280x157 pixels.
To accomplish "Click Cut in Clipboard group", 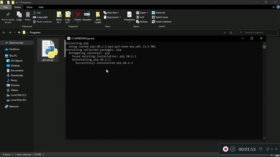I will pyautogui.click(x=37, y=13).
